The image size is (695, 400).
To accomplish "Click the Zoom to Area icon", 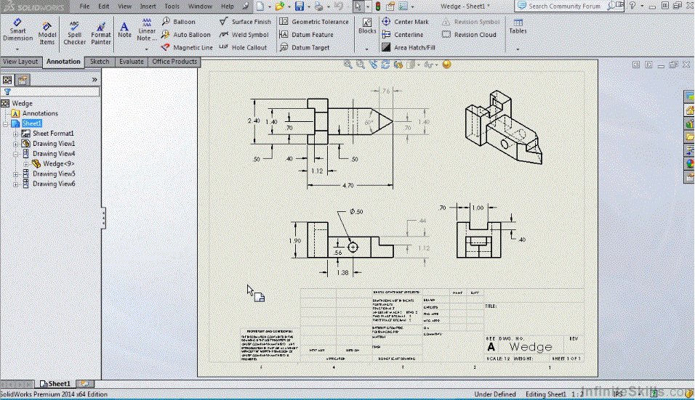I will pyautogui.click(x=361, y=65).
